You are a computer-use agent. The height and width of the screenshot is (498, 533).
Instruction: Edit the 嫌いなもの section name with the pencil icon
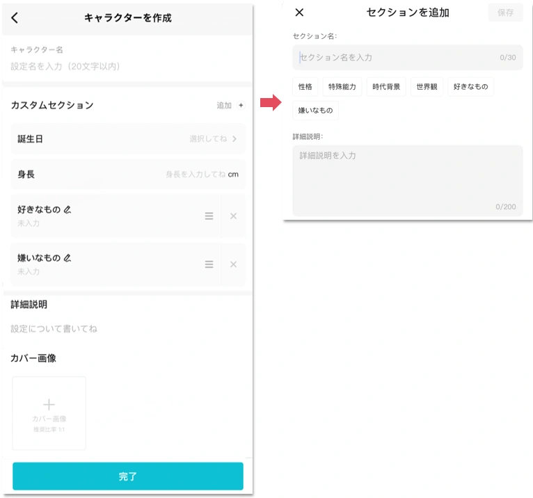67,258
